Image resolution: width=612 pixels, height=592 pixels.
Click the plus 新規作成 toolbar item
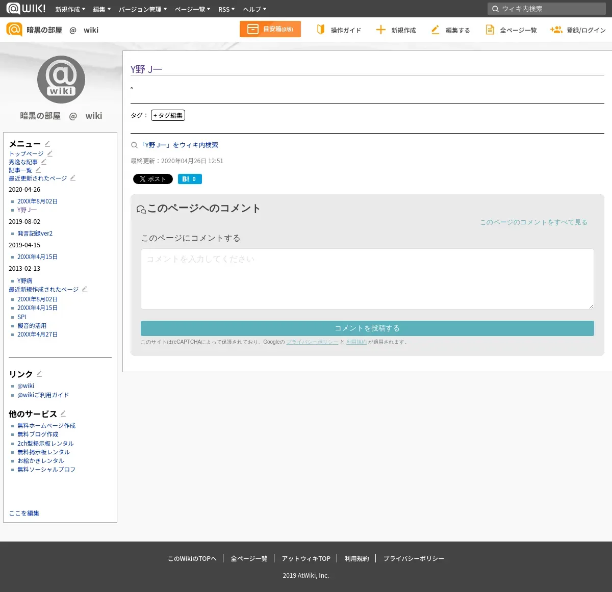pos(396,30)
